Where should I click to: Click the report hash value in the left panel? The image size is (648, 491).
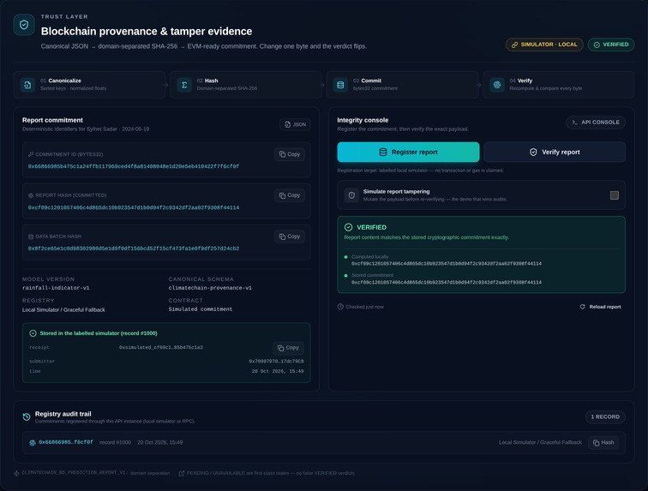[134, 207]
